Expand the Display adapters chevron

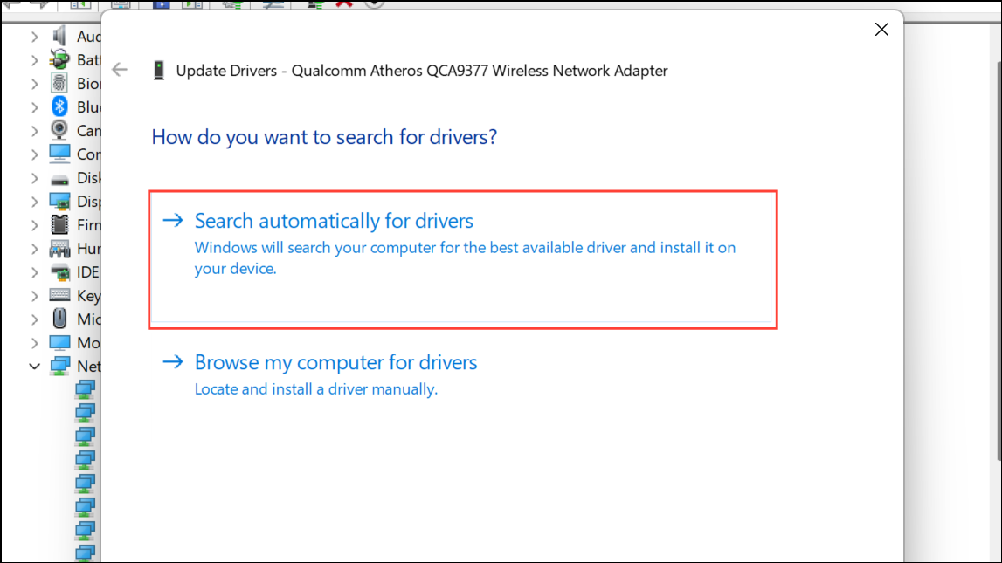(35, 202)
